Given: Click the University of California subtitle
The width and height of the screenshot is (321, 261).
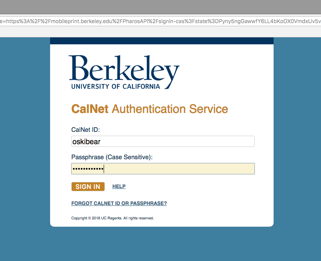Looking at the screenshot, I should 116,86.
